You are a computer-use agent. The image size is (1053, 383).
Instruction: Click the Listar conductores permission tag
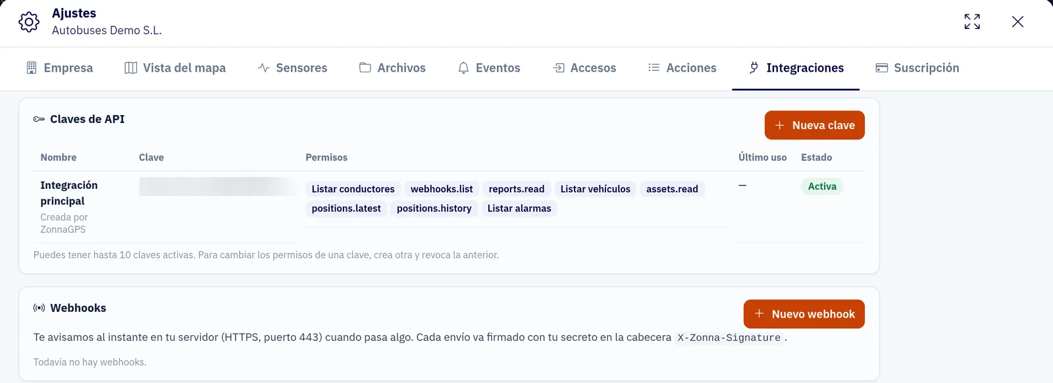(x=353, y=189)
